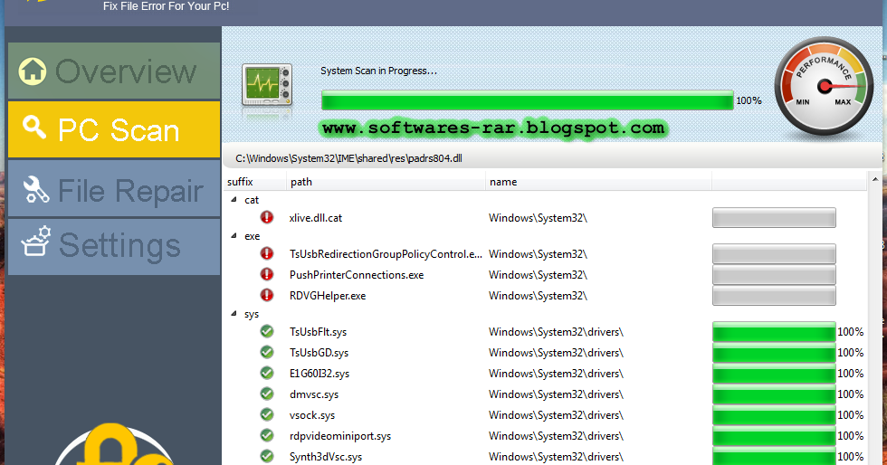Select the Synth3dVsc.sys entry
This screenshot has height=465, width=887.
click(326, 457)
